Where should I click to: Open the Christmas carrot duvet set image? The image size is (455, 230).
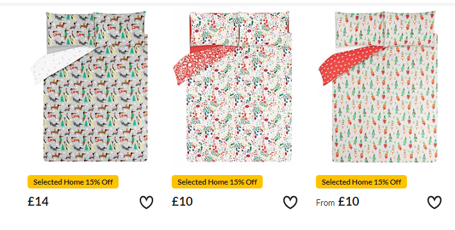click(378, 86)
